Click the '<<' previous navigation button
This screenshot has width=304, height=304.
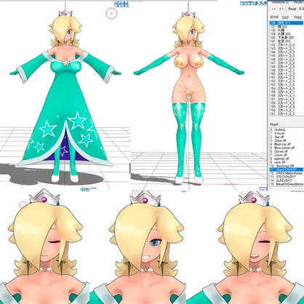(x=273, y=9)
